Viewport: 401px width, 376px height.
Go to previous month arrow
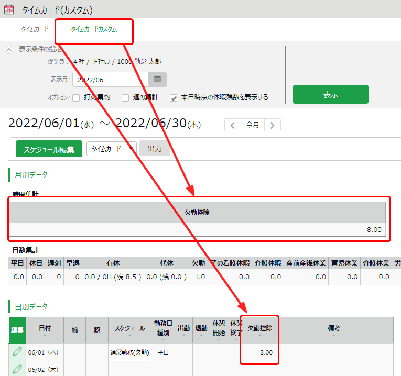click(x=233, y=125)
